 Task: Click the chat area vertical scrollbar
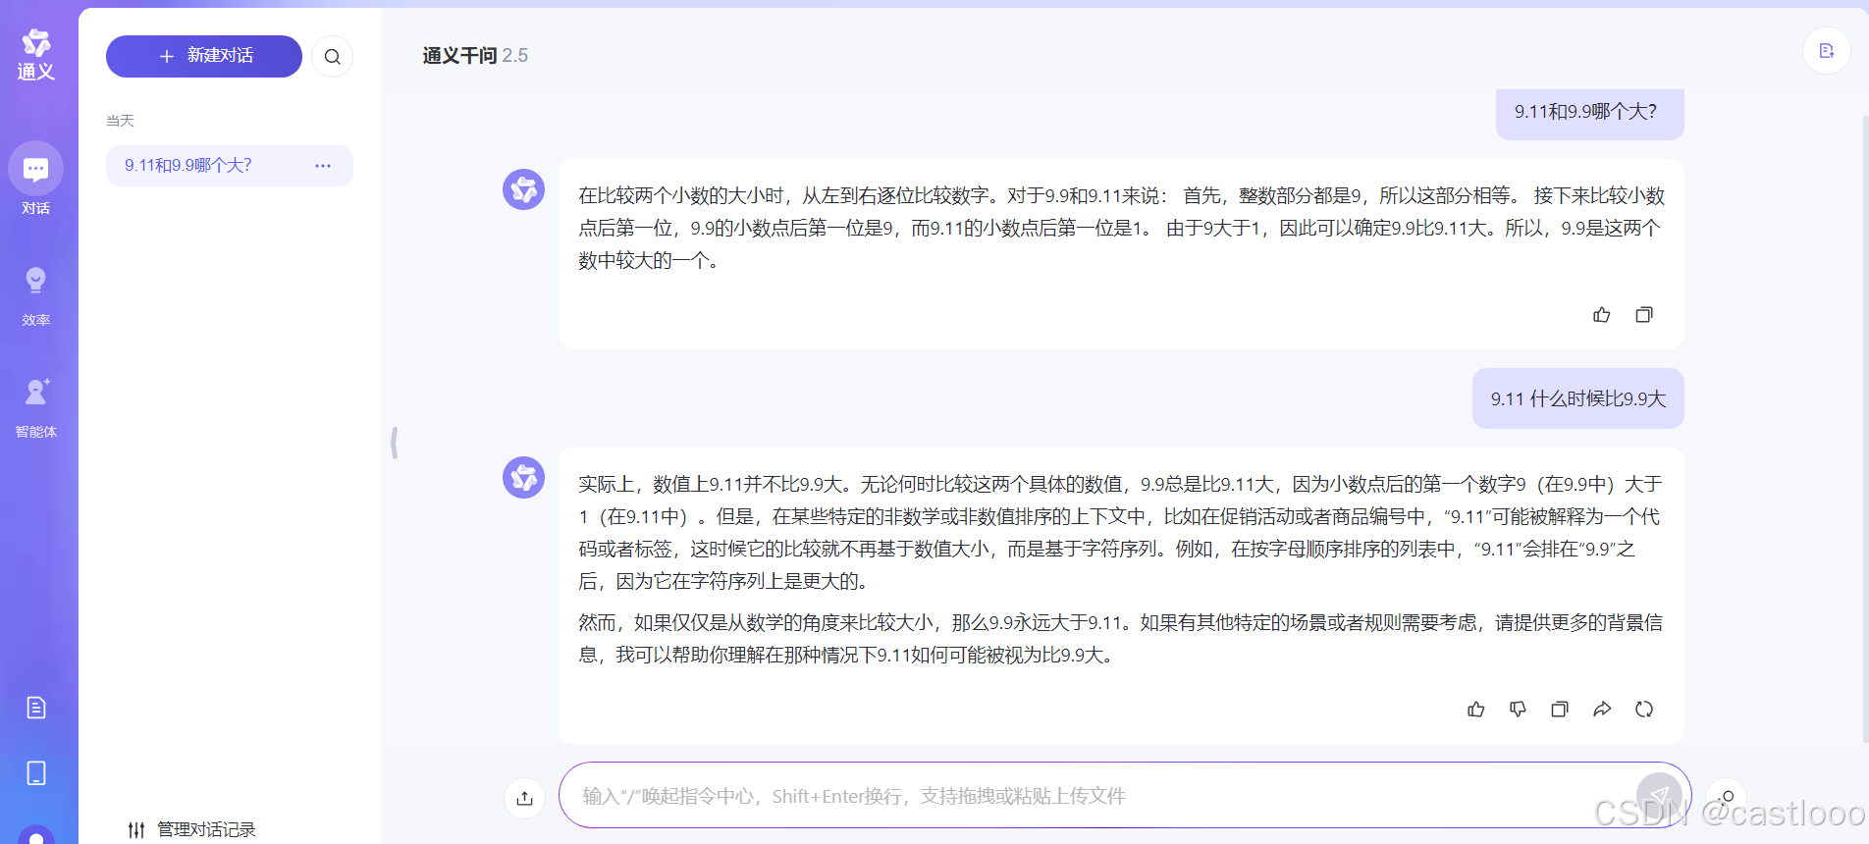point(1864,427)
